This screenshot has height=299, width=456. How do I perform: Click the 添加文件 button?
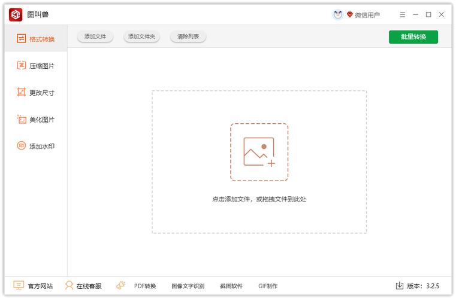pyautogui.click(x=95, y=36)
